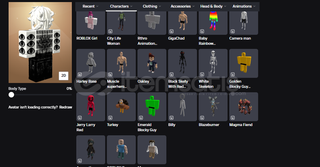Select the Camera man character

[244, 23]
